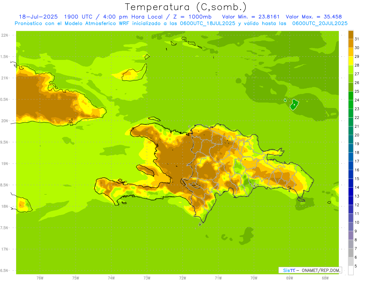
Task: Click the '71W' longitude axis label
Action: [x=218, y=278]
